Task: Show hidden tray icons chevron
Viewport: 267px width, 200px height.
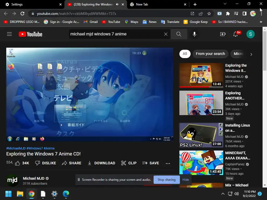Action: click(x=223, y=194)
